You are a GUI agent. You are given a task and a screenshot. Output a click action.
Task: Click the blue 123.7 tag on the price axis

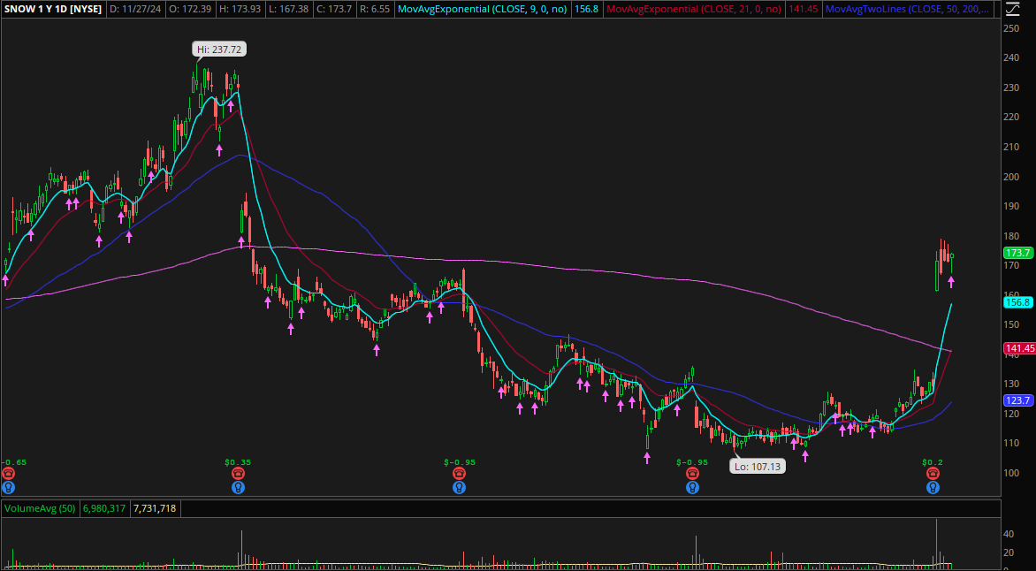click(x=1017, y=400)
